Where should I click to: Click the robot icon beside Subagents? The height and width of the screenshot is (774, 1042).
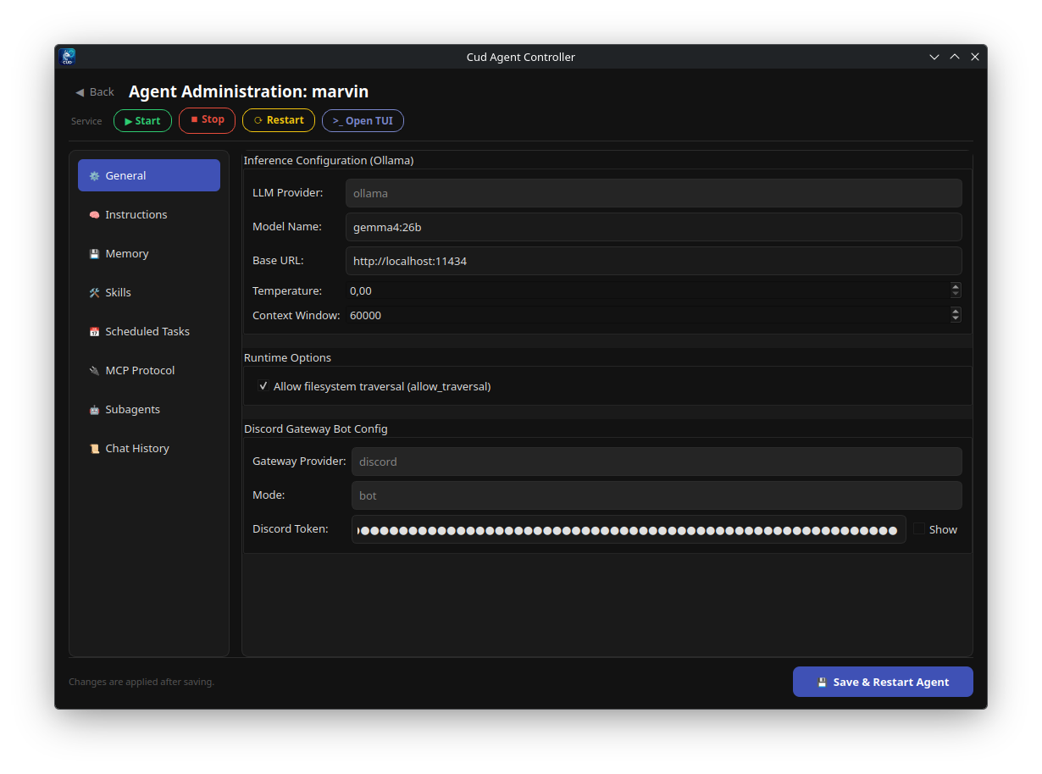pyautogui.click(x=94, y=410)
